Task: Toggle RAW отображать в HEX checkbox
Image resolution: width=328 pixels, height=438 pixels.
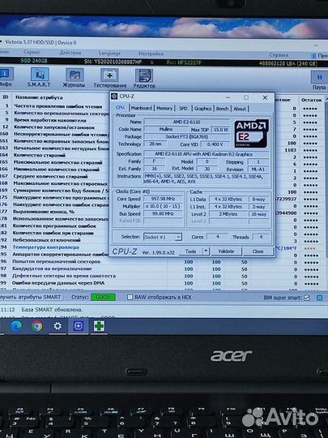Action: point(130,297)
